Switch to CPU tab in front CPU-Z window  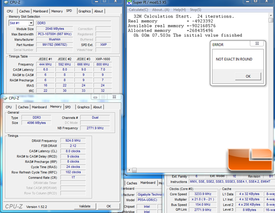[8, 107]
